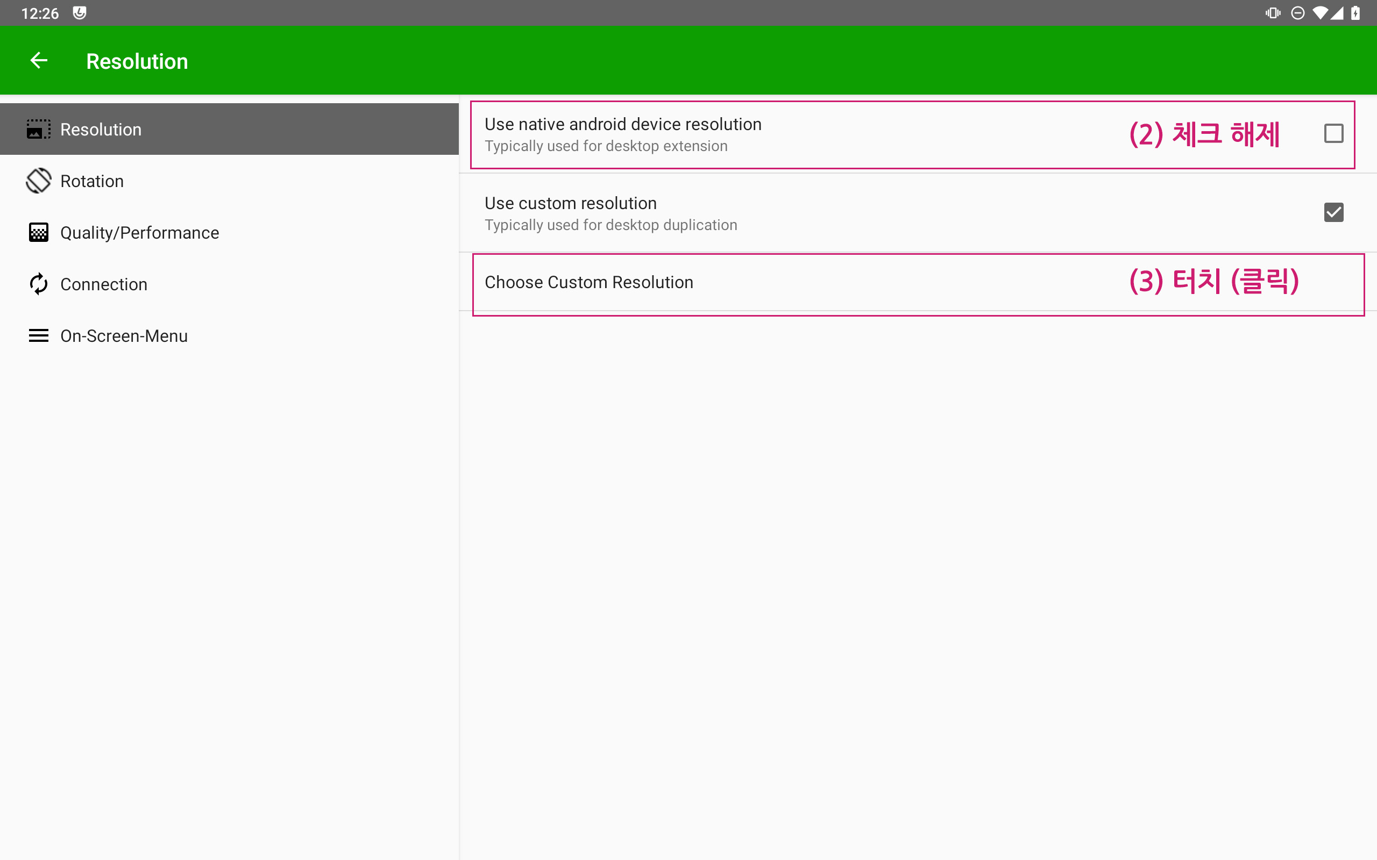Go to the Connection settings
The width and height of the screenshot is (1377, 860).
click(104, 284)
